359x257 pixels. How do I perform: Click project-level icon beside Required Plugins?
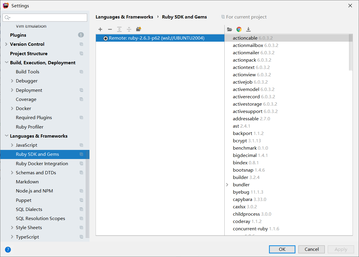[x=82, y=118]
